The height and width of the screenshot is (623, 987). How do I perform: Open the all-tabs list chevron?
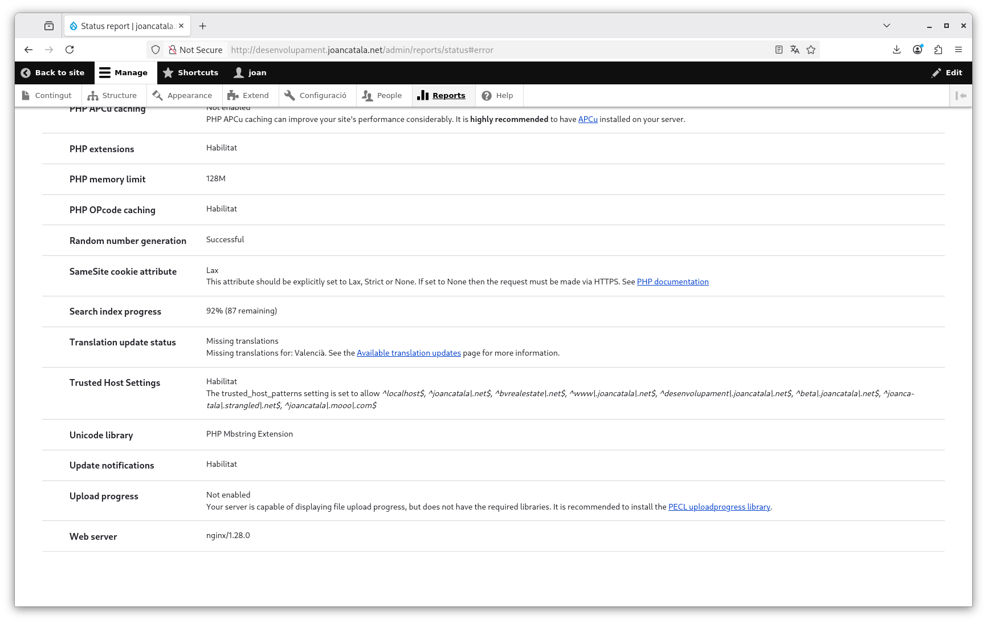886,25
